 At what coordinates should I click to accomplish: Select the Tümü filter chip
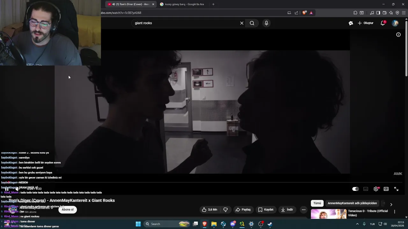point(317,203)
